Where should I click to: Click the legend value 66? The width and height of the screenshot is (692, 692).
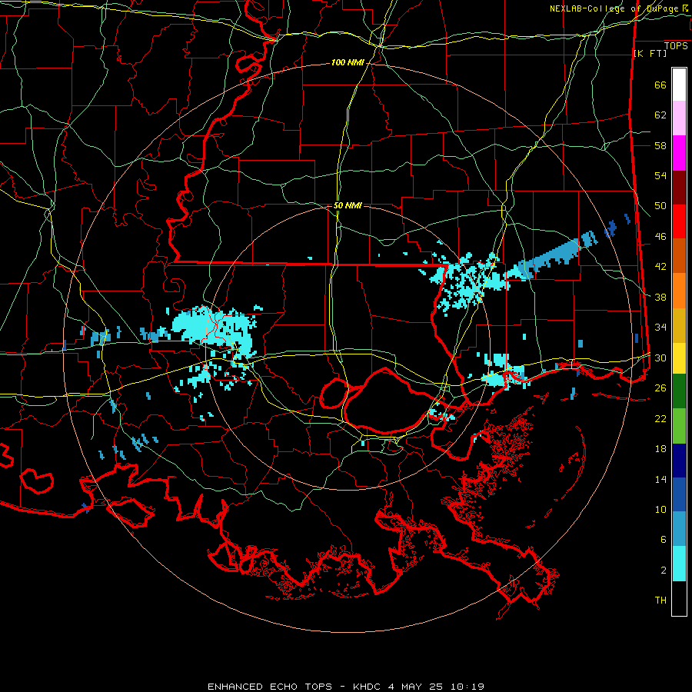point(660,85)
